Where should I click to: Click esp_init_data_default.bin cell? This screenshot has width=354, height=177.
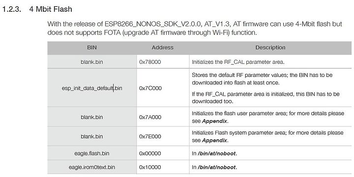(x=92, y=88)
